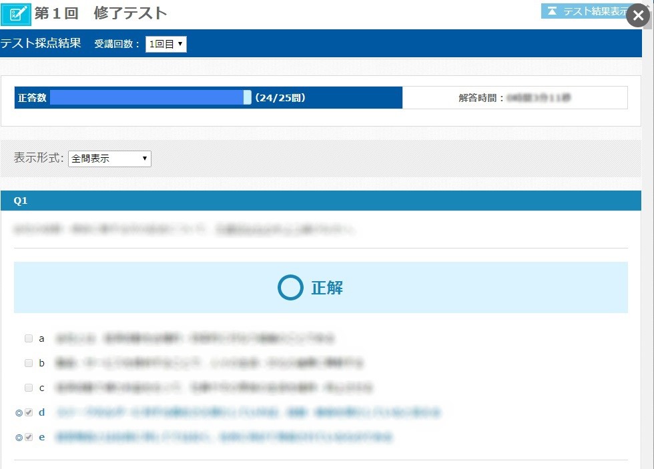Click the 表示形式 label
This screenshot has height=469, width=654.
(39, 158)
